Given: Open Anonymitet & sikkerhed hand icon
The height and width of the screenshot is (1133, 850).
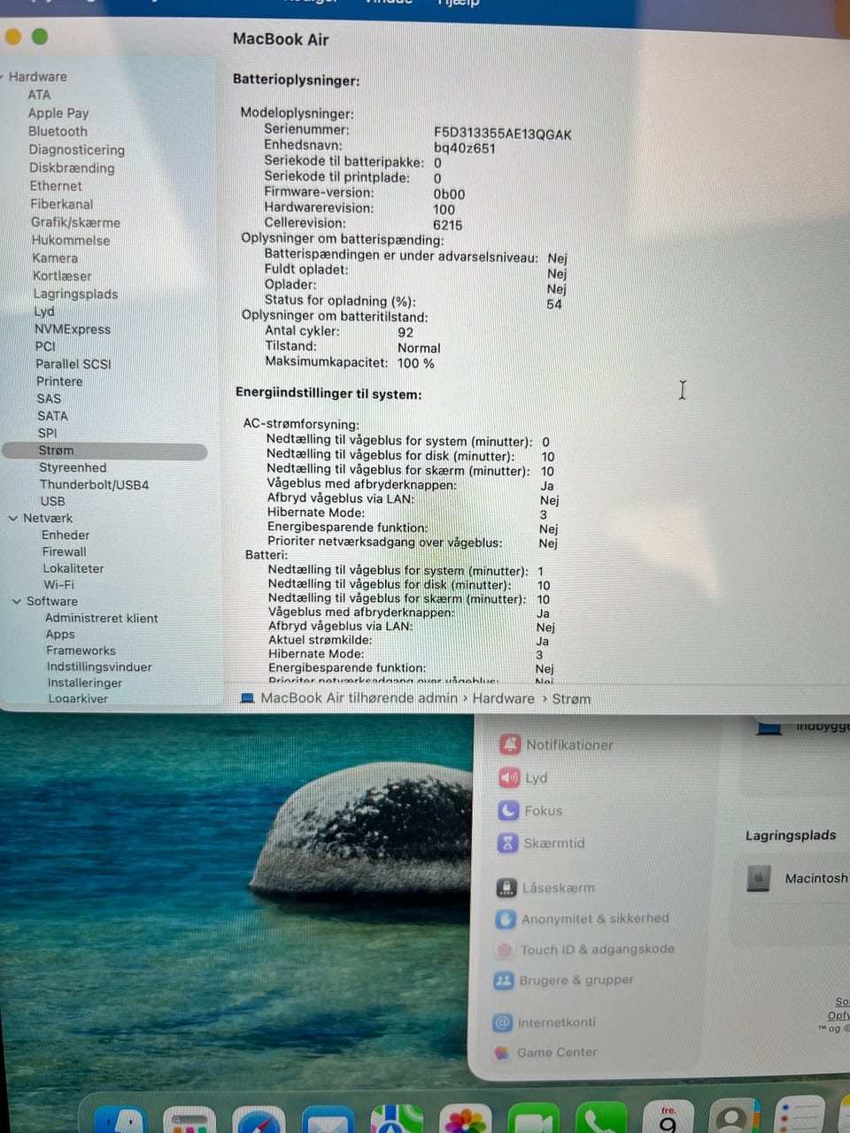Looking at the screenshot, I should click(x=506, y=919).
